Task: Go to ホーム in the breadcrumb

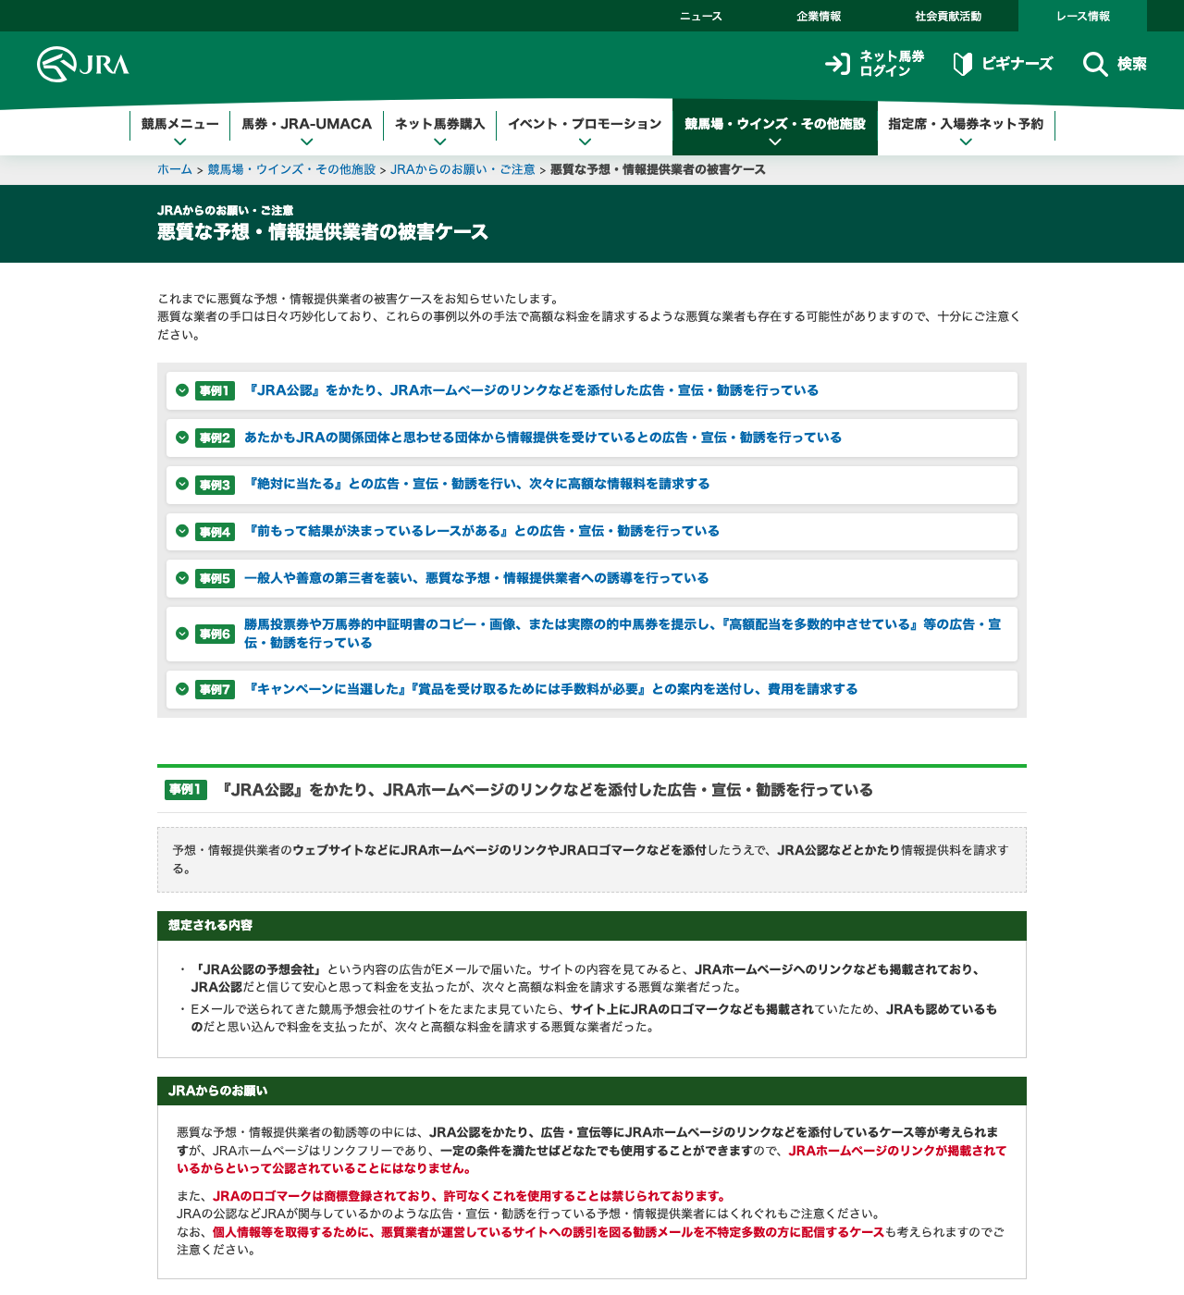Action: (175, 169)
